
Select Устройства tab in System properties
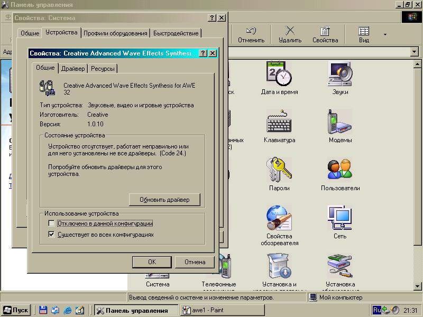click(x=61, y=32)
